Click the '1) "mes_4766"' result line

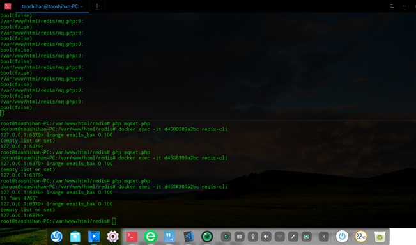point(19,198)
